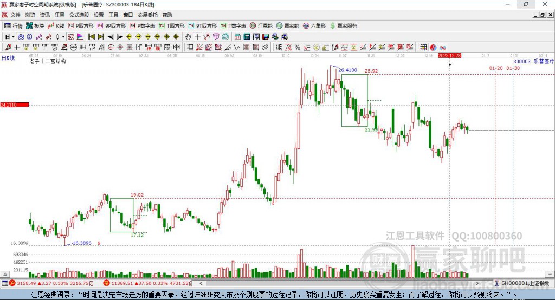Open the 工具 menu
The height and width of the screenshot is (300, 555).
click(113, 15)
